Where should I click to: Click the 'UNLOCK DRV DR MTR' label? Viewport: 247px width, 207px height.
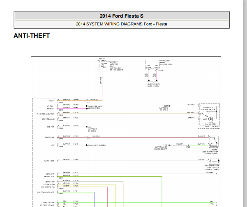point(46,192)
